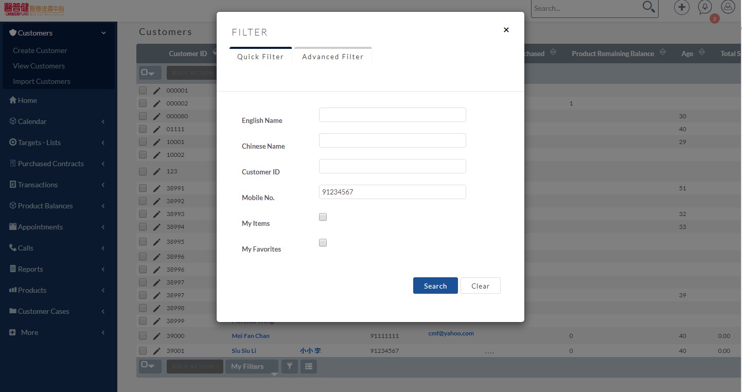Open Mei Fan Chan customer link
This screenshot has width=742, height=392.
251,336
